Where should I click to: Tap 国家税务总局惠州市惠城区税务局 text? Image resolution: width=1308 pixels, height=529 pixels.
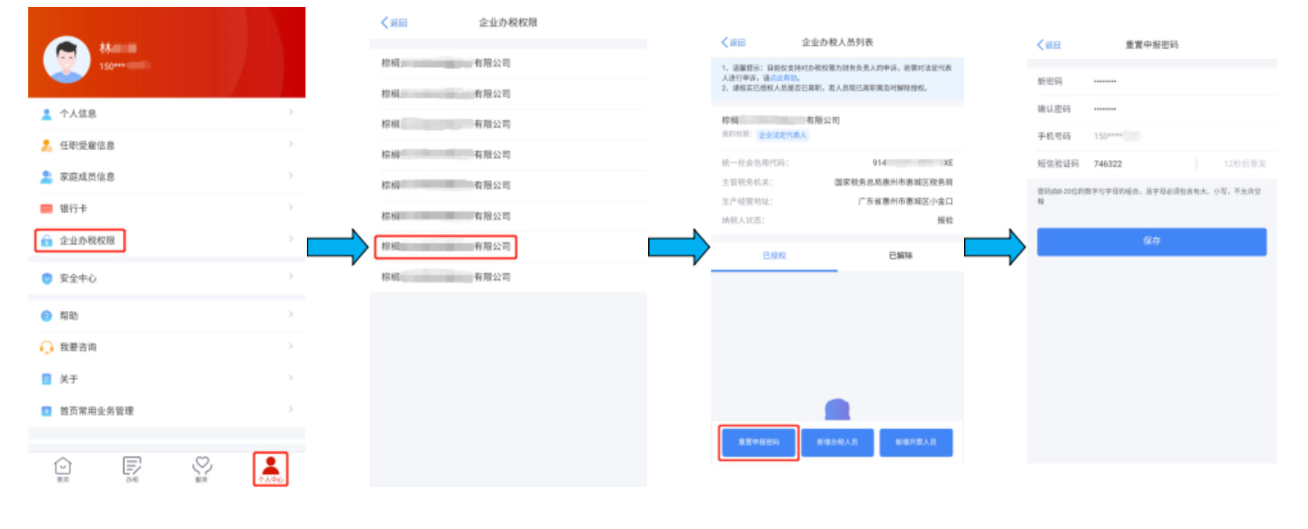pyautogui.click(x=893, y=182)
